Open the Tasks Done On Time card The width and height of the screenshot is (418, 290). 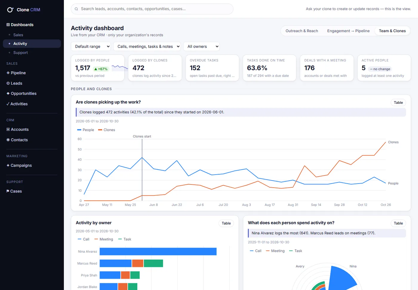click(x=270, y=68)
